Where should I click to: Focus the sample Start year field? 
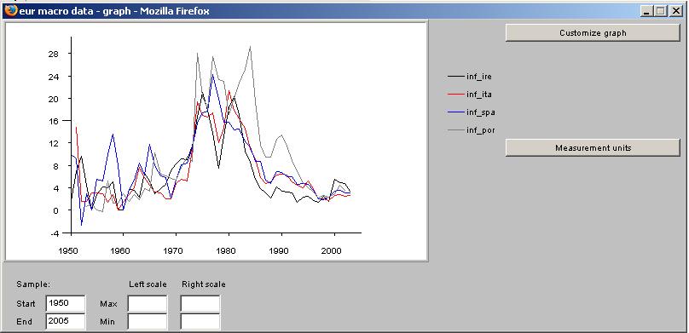click(66, 303)
